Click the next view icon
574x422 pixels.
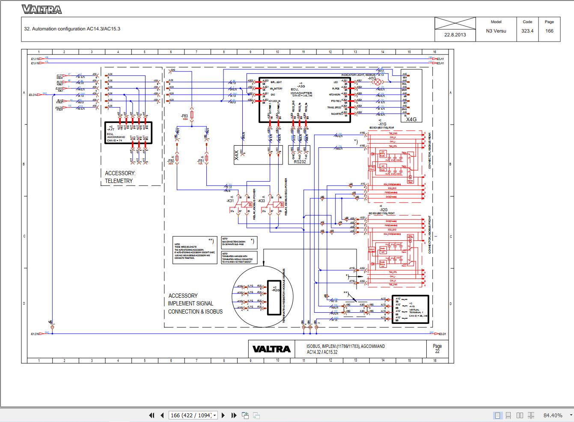[256, 415]
